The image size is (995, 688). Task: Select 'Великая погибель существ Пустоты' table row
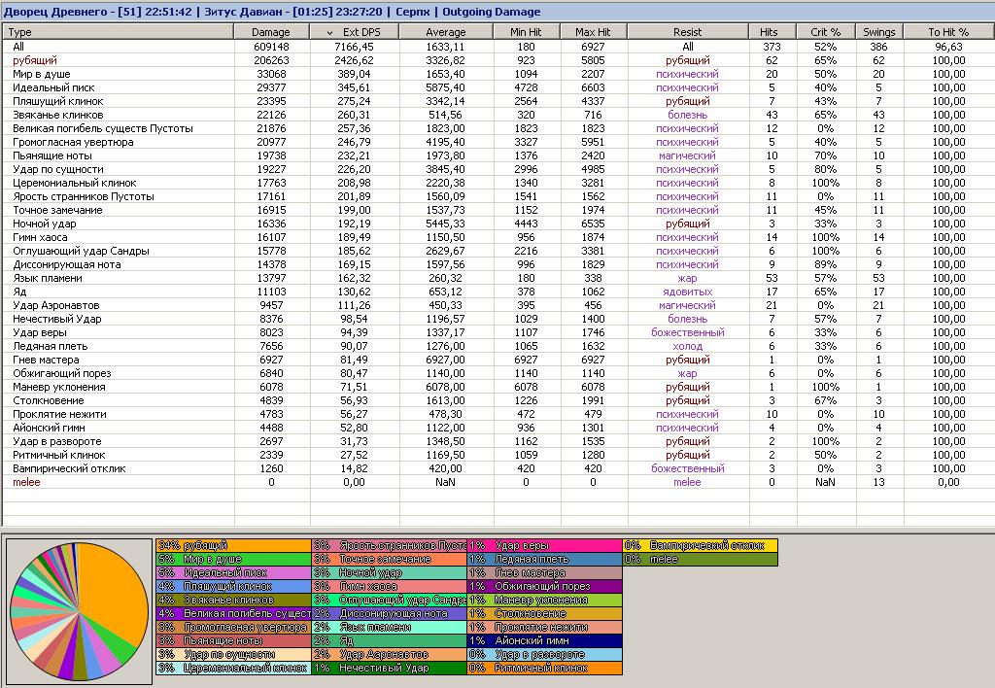pos(497,128)
